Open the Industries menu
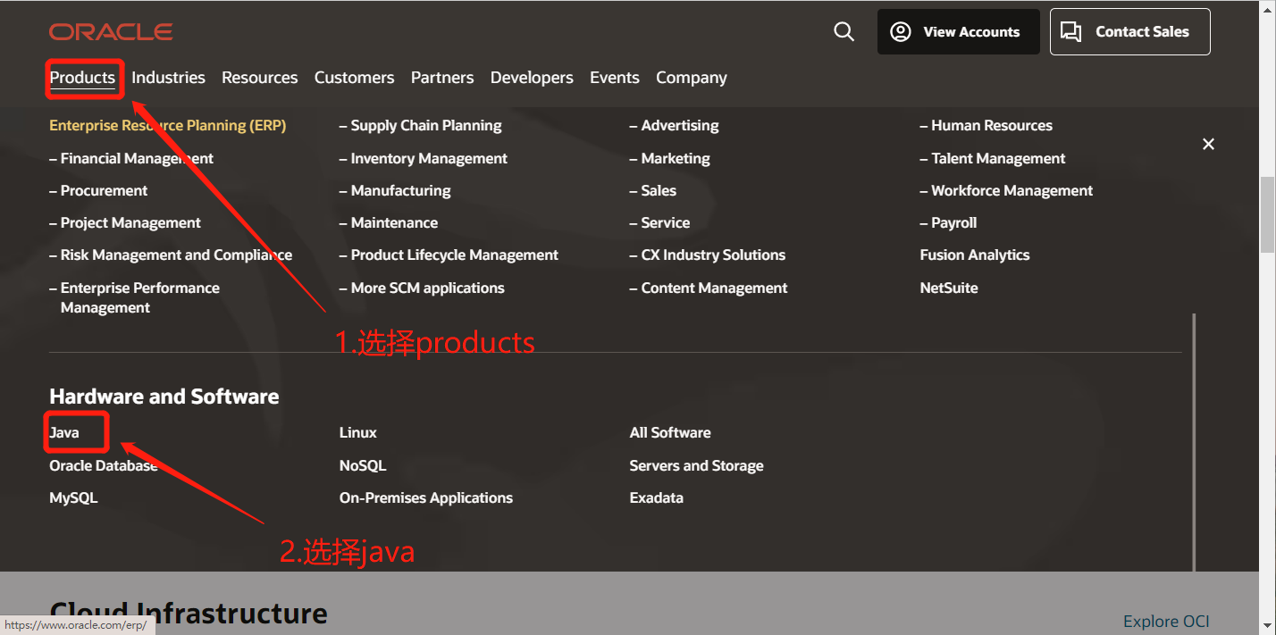The width and height of the screenshot is (1276, 635). click(x=168, y=78)
